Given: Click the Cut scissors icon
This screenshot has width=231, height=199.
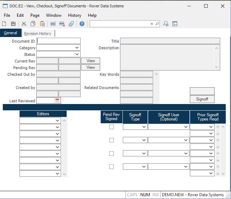Looking at the screenshot, I should [24, 24].
